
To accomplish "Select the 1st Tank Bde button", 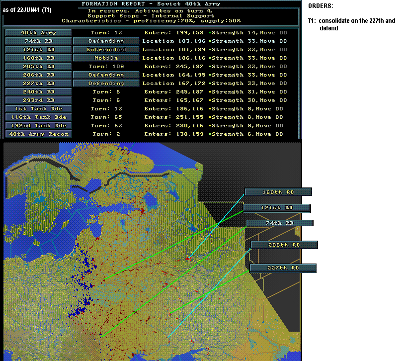I will 38,109.
